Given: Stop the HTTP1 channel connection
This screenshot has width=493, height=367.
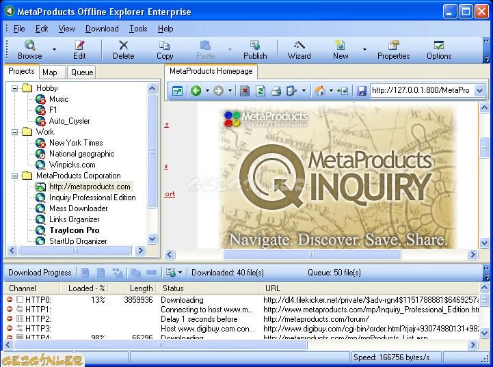Looking at the screenshot, I should click(10, 309).
